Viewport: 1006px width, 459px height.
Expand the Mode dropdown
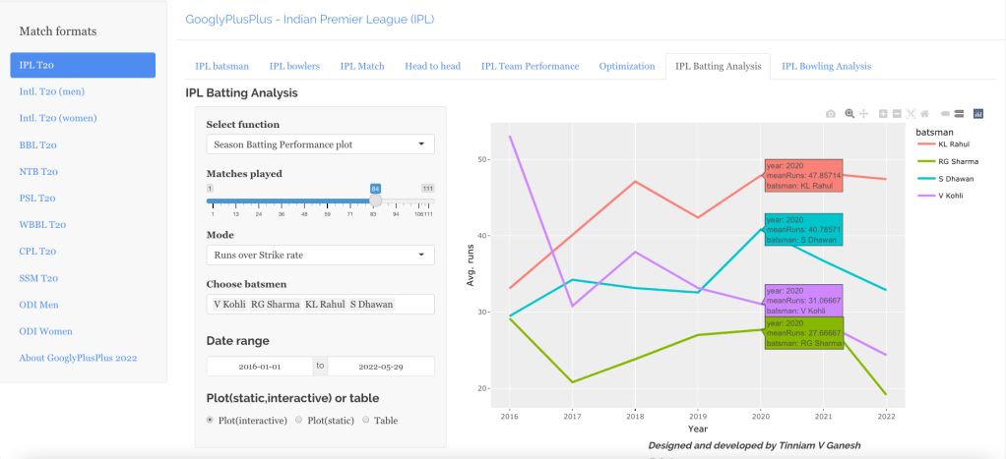(x=320, y=256)
